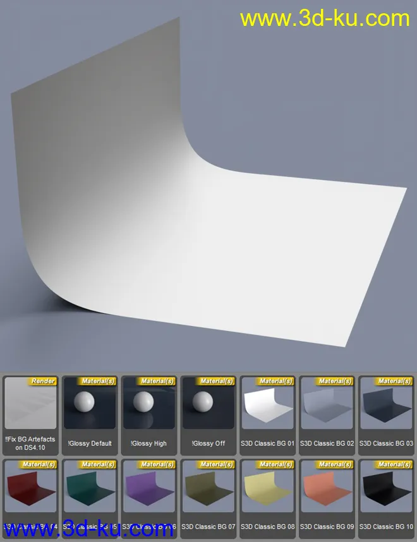
Task: Choose the olive S3D Classic BG 07 preset
Action: coord(208,491)
